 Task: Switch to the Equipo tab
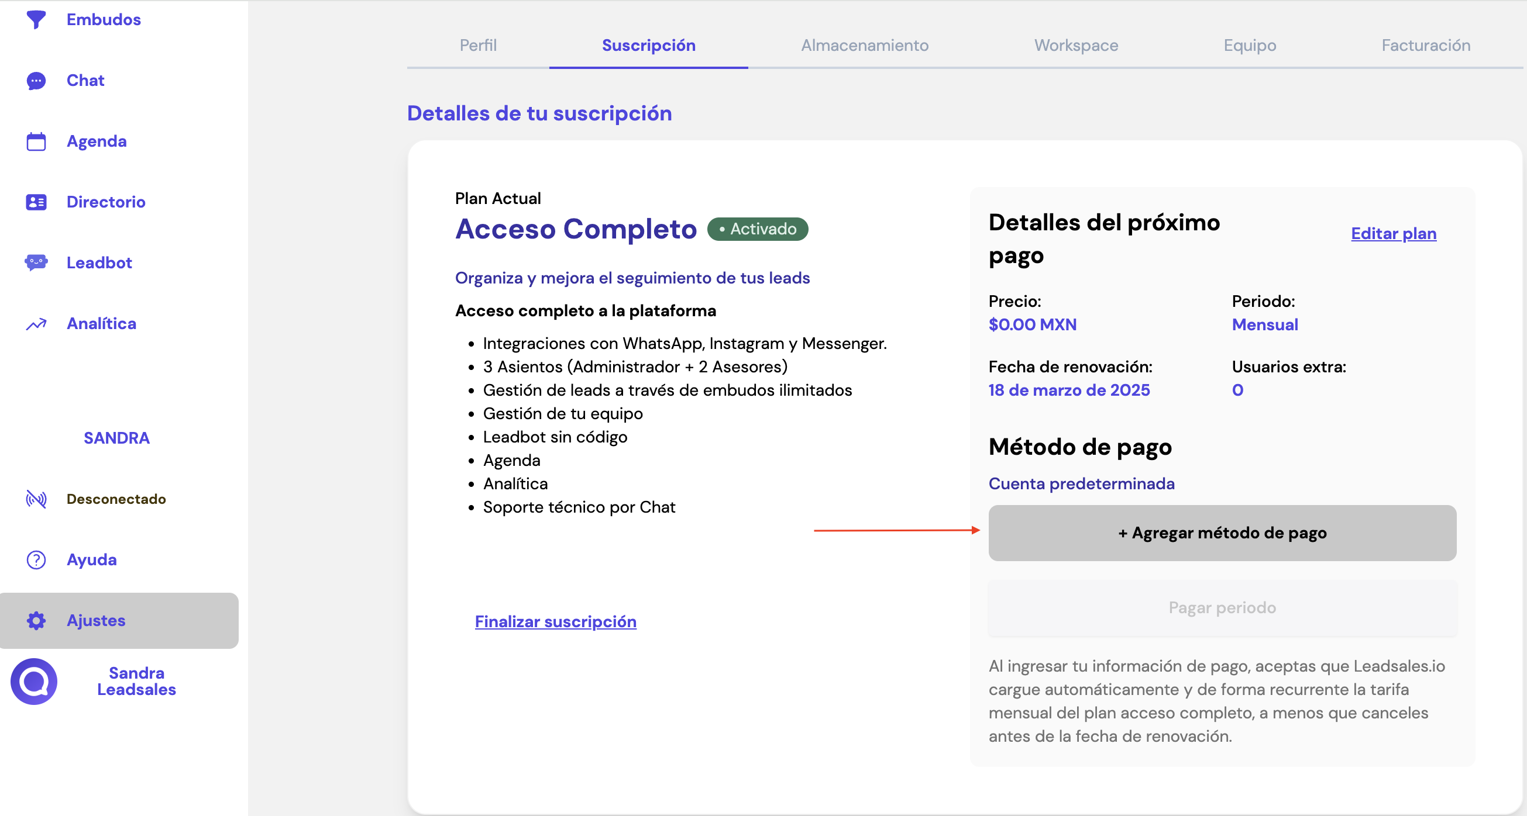(1250, 45)
